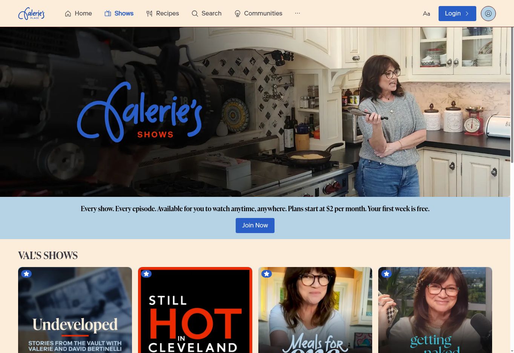Go to the Home menu item

[78, 14]
